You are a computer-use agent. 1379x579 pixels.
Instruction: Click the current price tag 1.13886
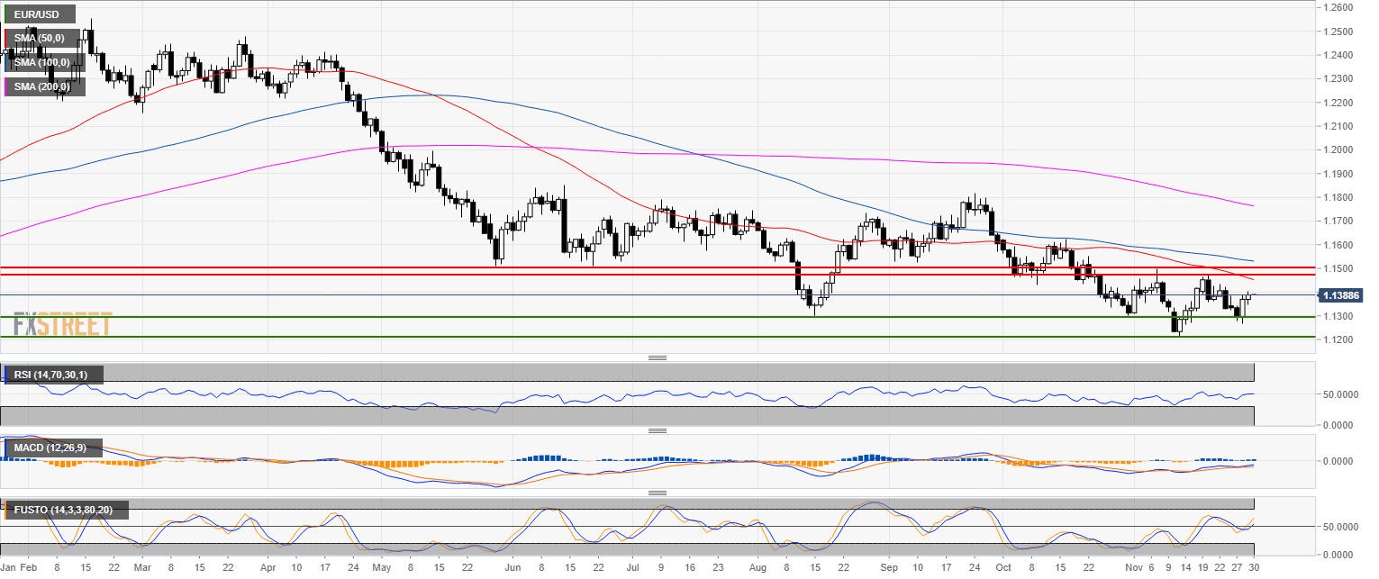tap(1342, 295)
